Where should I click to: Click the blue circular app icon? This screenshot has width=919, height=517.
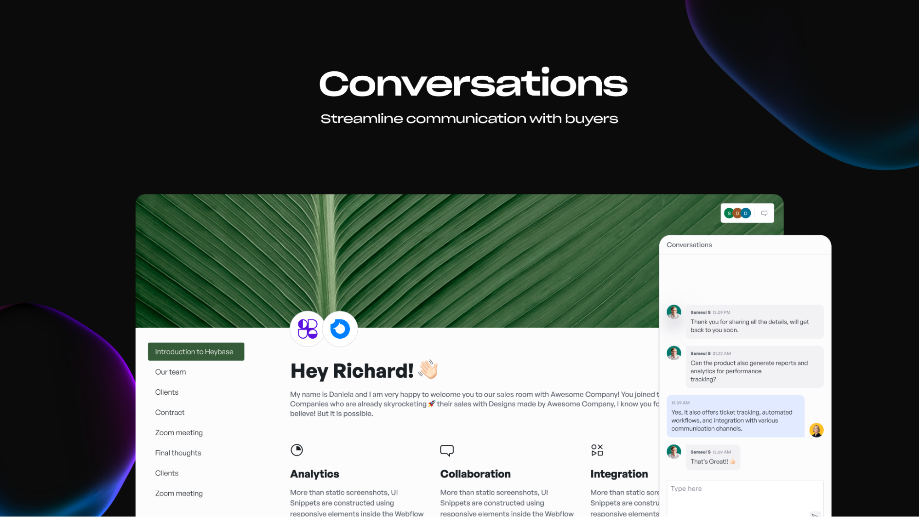coord(340,328)
